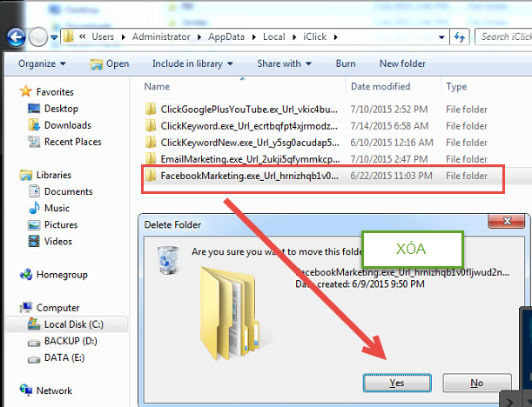Screen dimensions: 532x407
Task: Click the 7/14/2015 6:58 AM date cell
Action: click(x=389, y=126)
